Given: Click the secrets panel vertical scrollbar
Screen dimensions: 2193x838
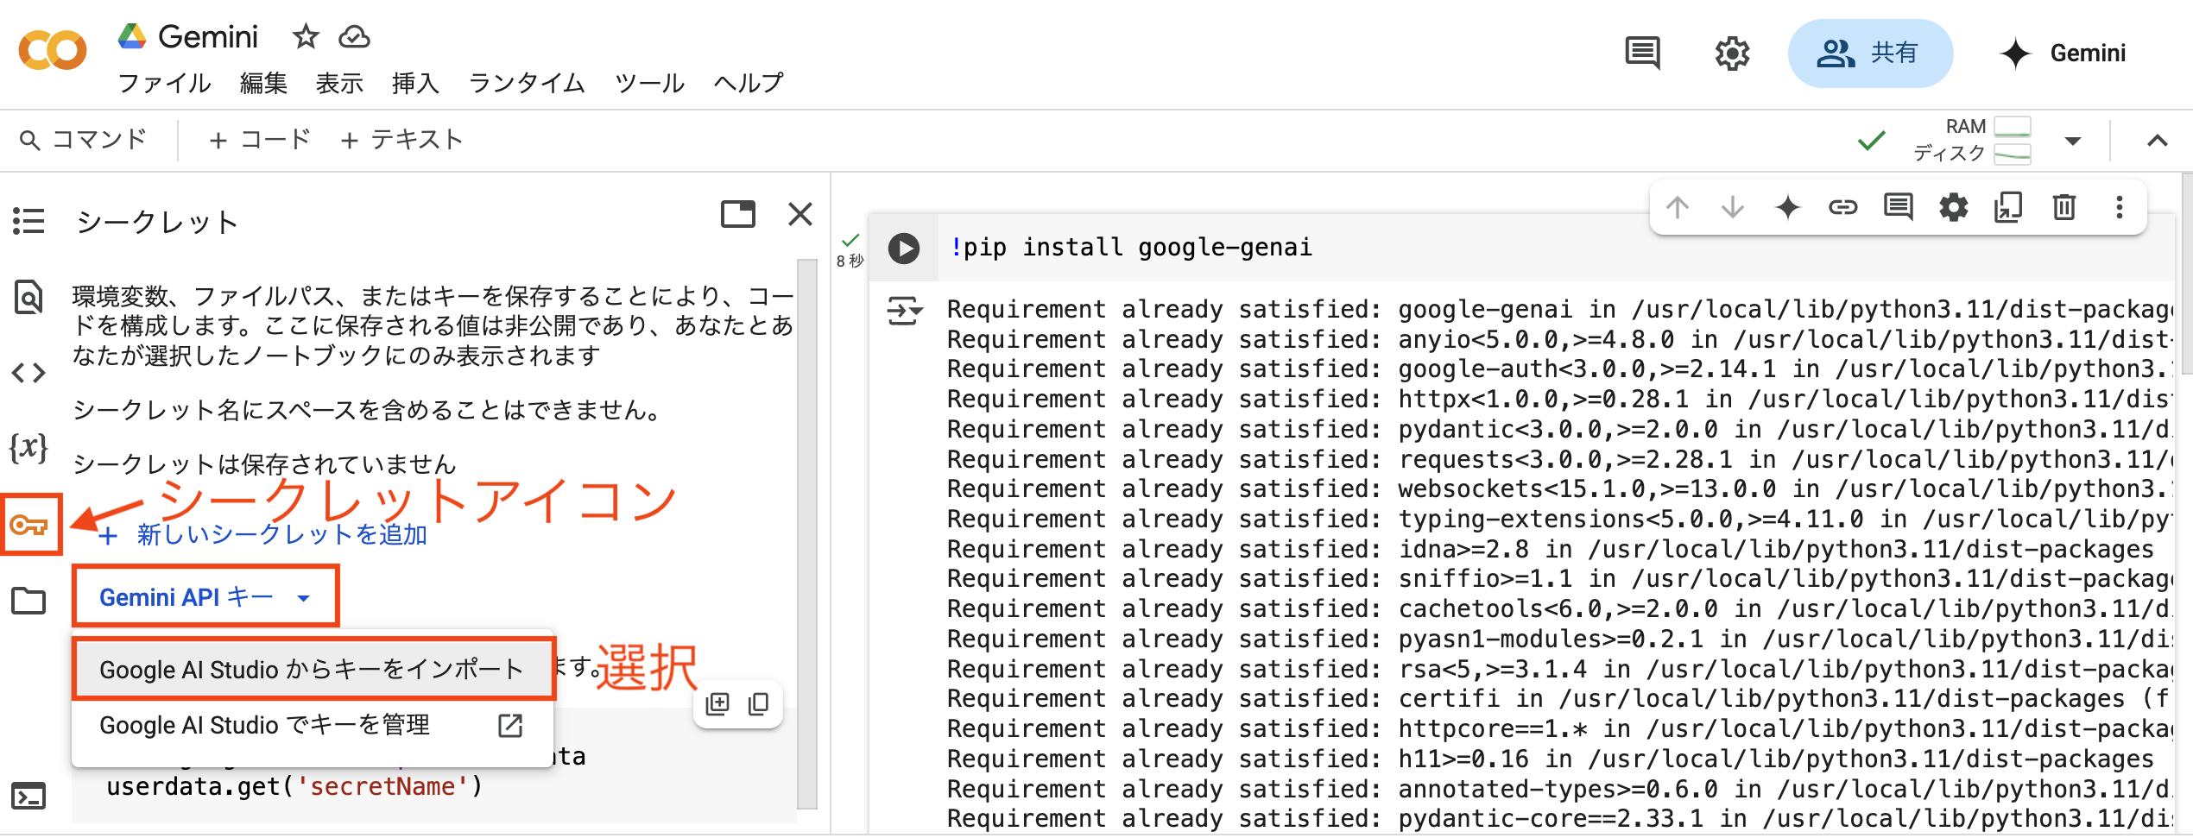Looking at the screenshot, I should [807, 533].
